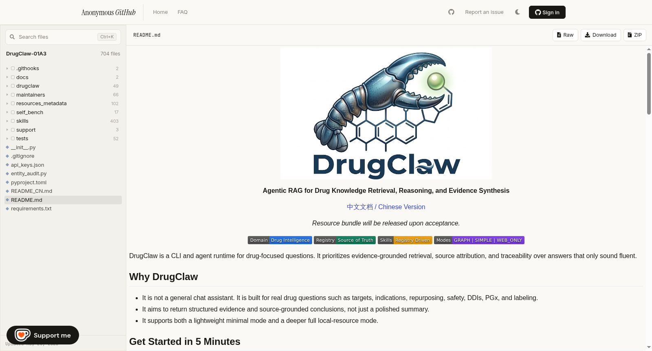Click the tests folder icon
This screenshot has height=351, width=652.
[13, 139]
